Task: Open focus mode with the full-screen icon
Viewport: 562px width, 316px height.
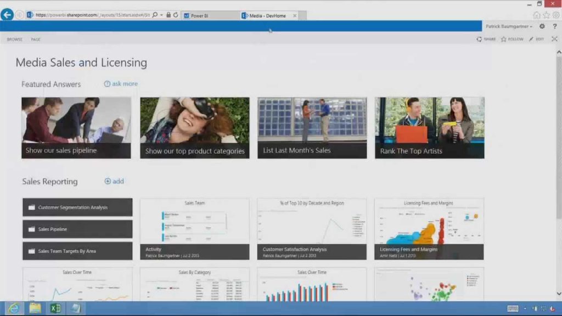Action: (554, 39)
